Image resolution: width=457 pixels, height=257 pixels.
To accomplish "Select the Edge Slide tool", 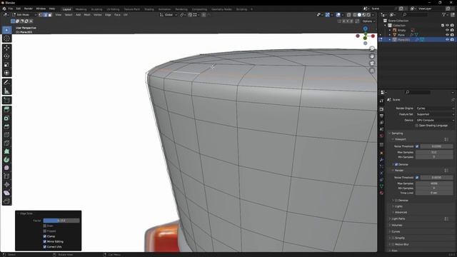I will point(6,176).
